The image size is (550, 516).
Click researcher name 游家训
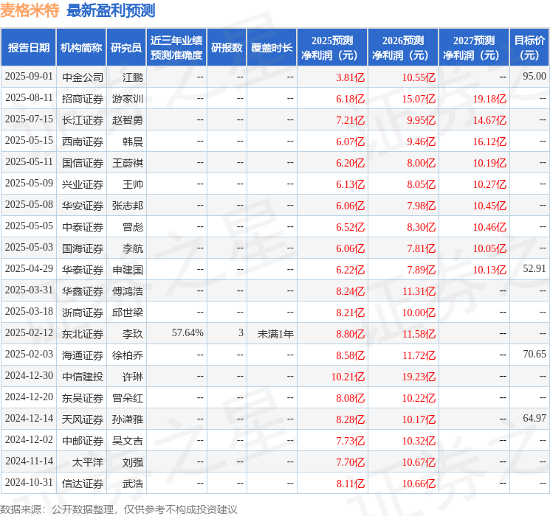click(x=128, y=99)
